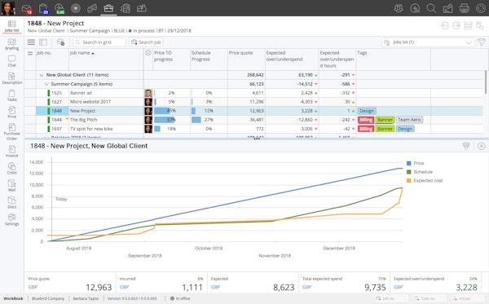Select the Micro website 2017 row
This screenshot has width=489, height=304.
coord(254,102)
